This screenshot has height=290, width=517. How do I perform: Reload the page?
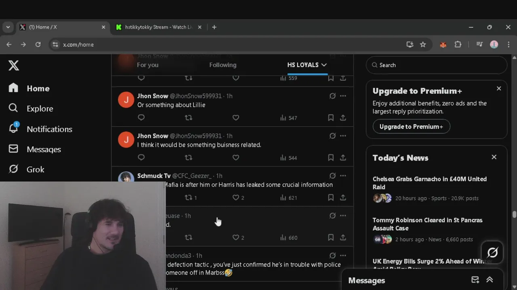pyautogui.click(x=38, y=44)
